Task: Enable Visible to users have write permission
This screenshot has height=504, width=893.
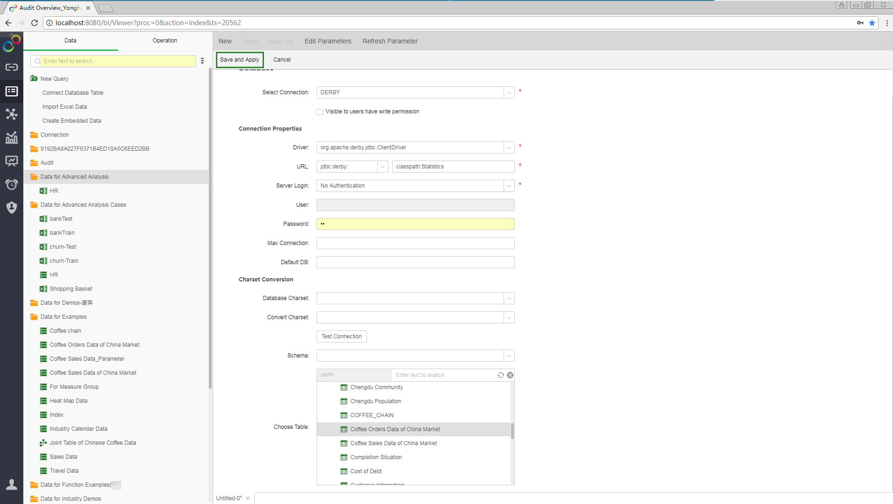Action: click(x=320, y=112)
